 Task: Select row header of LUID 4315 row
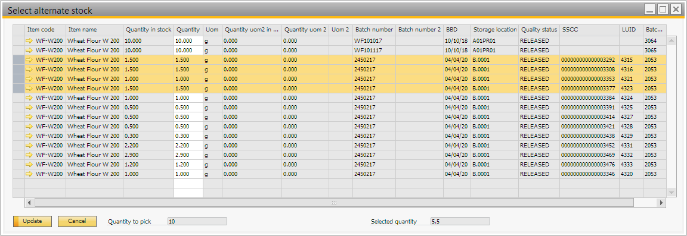tap(19, 60)
